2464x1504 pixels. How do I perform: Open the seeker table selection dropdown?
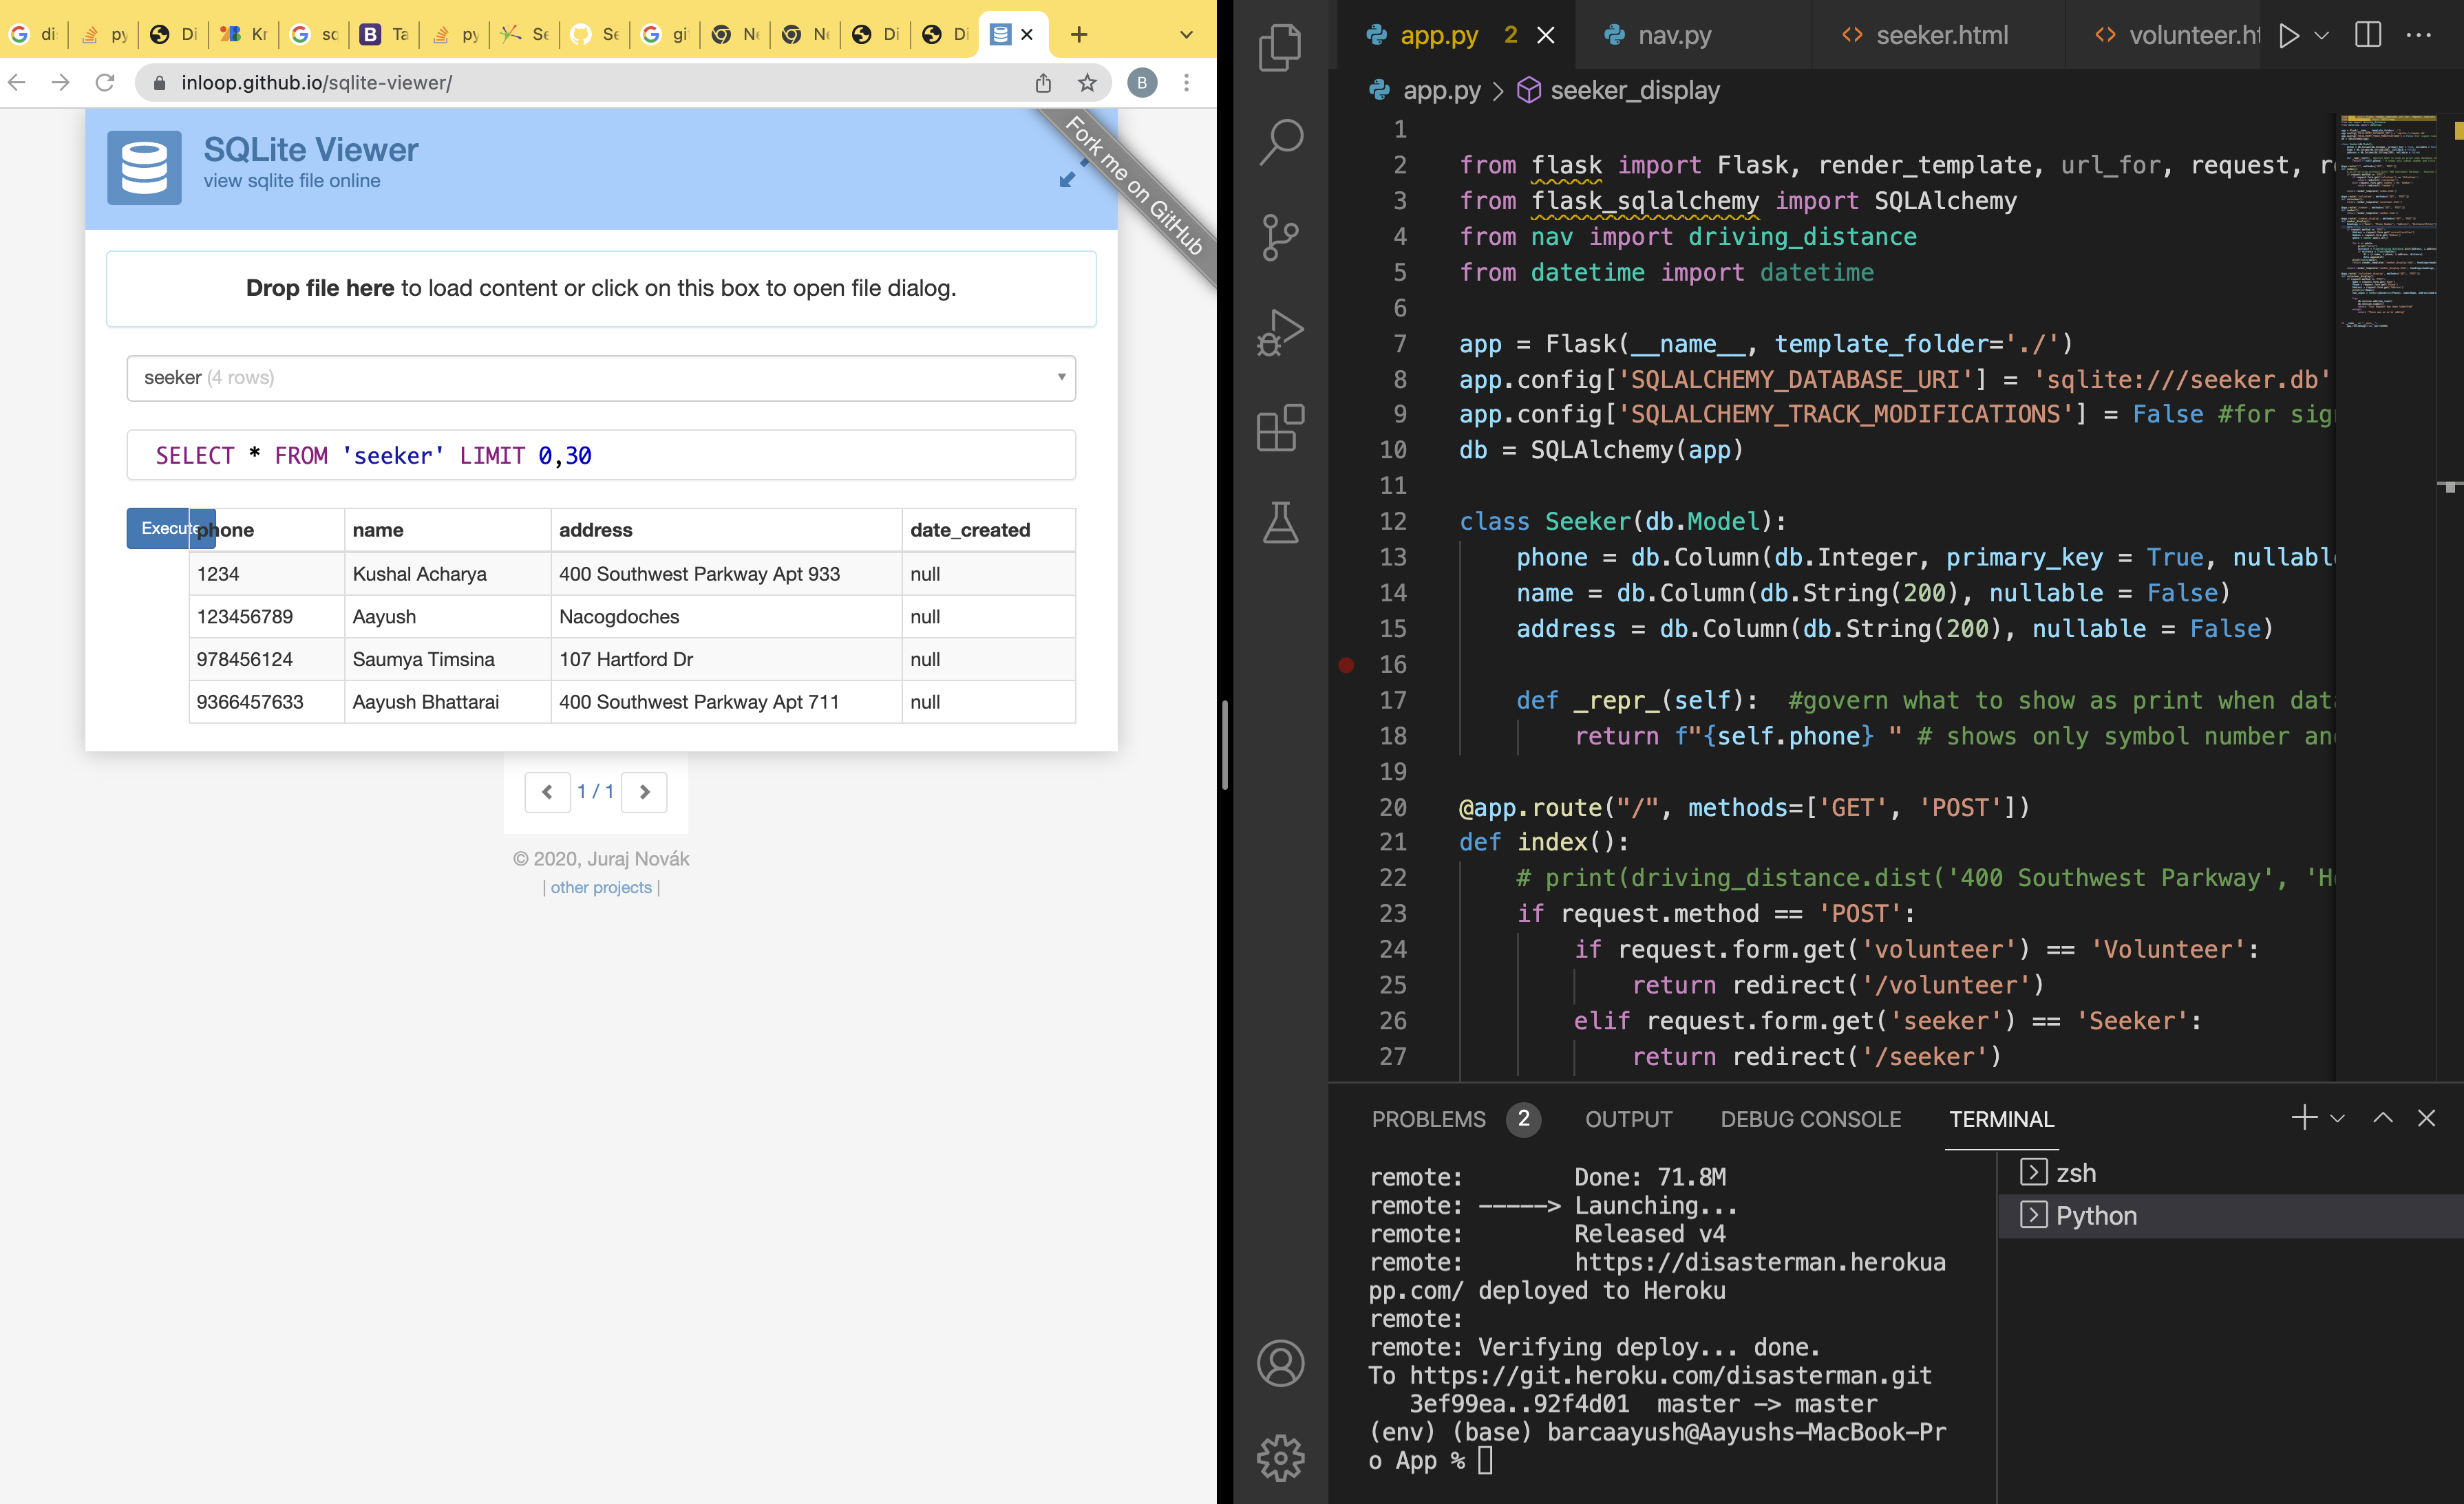(x=601, y=378)
